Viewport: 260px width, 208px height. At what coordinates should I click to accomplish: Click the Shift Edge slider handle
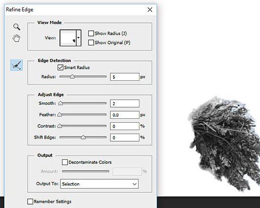click(x=83, y=137)
